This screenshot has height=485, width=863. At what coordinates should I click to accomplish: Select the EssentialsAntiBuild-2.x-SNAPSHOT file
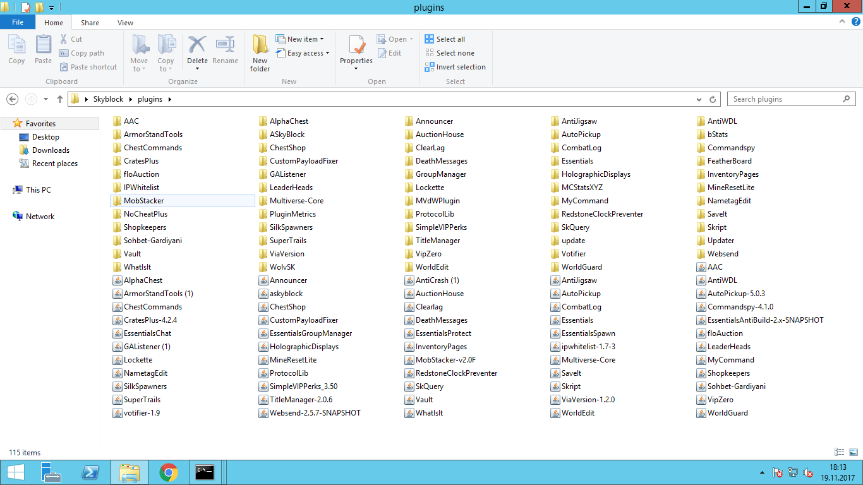[760, 320]
